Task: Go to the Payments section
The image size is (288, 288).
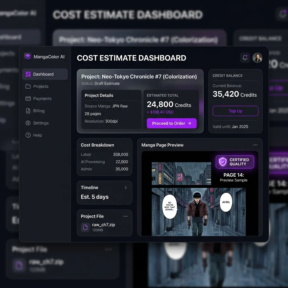Action: coord(45,99)
